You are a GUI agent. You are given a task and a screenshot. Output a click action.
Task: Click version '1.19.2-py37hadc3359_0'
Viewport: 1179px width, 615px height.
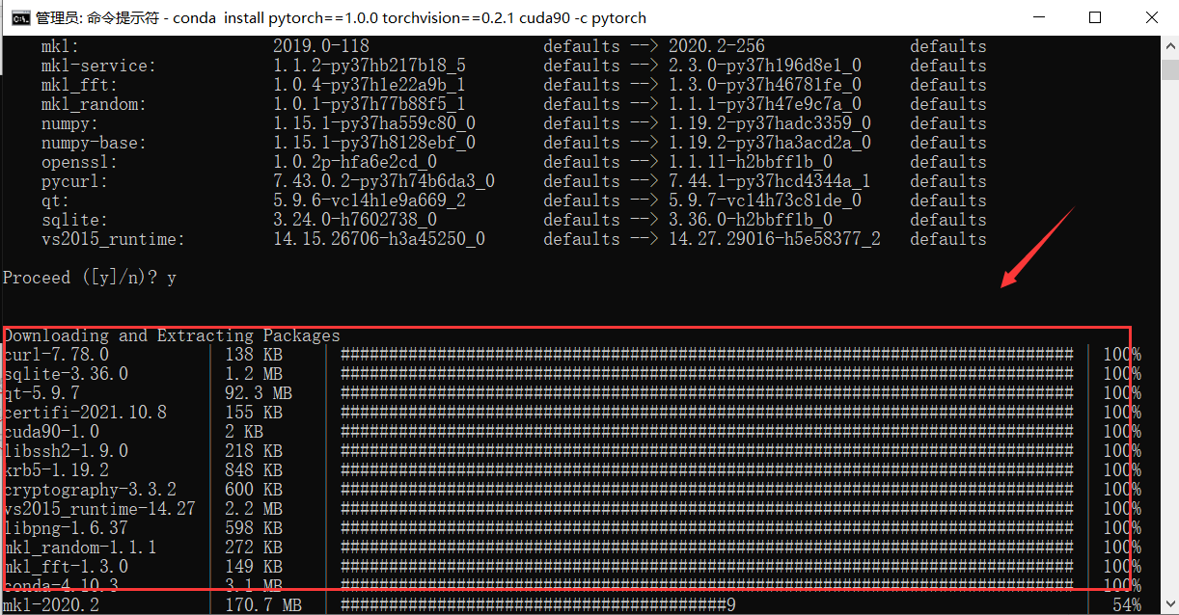pyautogui.click(x=770, y=123)
